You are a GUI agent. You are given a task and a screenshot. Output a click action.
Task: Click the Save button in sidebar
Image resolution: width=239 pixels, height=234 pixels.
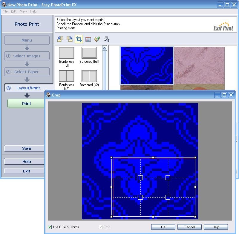tap(24, 148)
